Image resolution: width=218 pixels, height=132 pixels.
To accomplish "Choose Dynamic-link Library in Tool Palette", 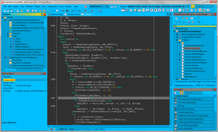I will 194,109.
